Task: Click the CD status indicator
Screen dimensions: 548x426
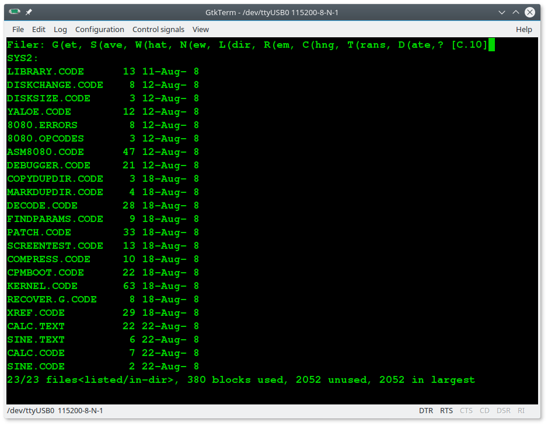Action: tap(484, 411)
